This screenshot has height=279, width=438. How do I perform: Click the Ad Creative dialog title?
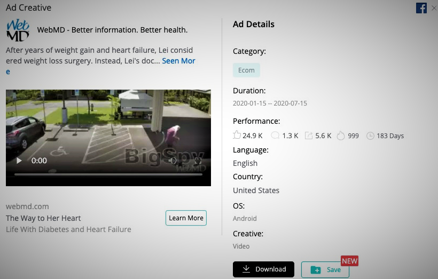coord(28,8)
